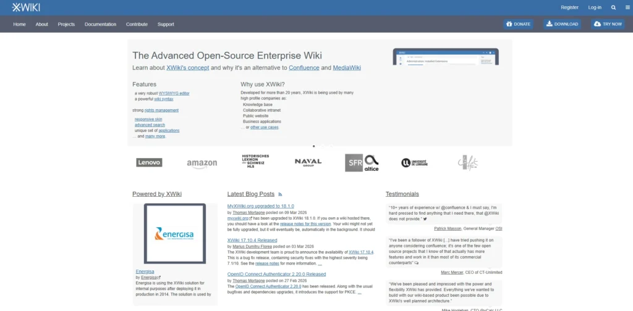Open the Home menu item
This screenshot has height=311, width=633.
coord(19,24)
